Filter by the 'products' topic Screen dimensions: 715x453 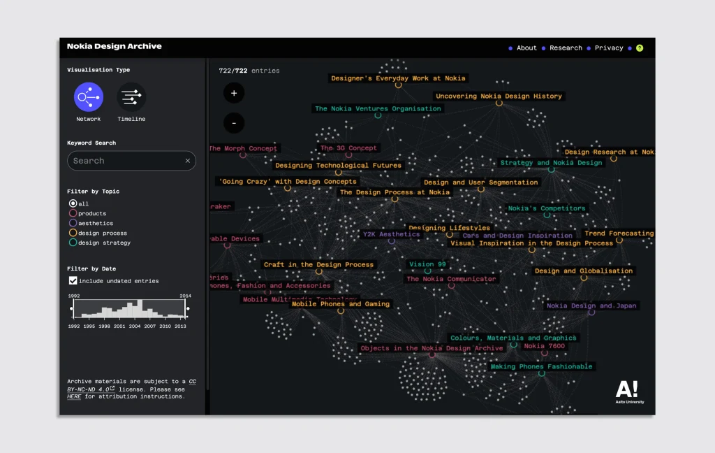73,214
